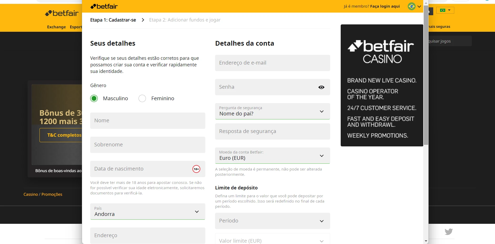
Task: Click the Promoções breadcrumb link
Action: coord(52,194)
